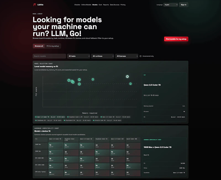The height and width of the screenshot is (180, 221).
Task: Select the RTX 4060 8GB x Qwen 2.5 Coder 3B cell
Action: point(87,159)
